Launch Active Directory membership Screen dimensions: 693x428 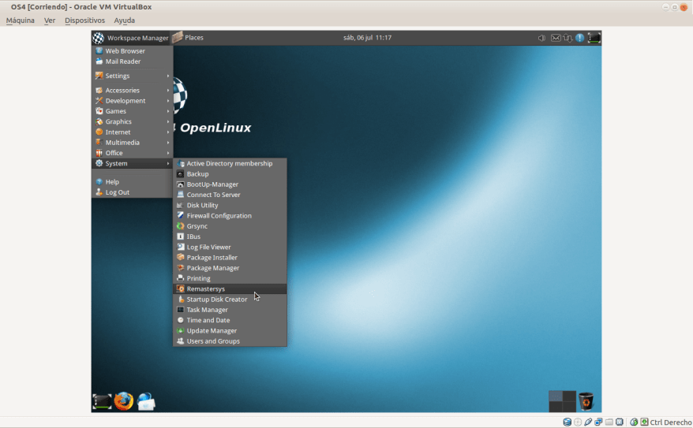[230, 163]
